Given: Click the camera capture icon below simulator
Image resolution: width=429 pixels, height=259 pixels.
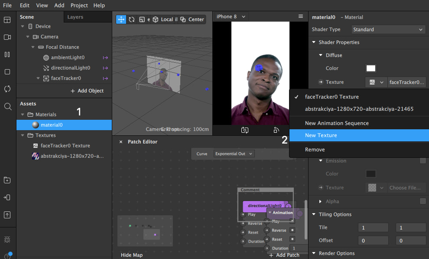Looking at the screenshot, I should [245, 130].
